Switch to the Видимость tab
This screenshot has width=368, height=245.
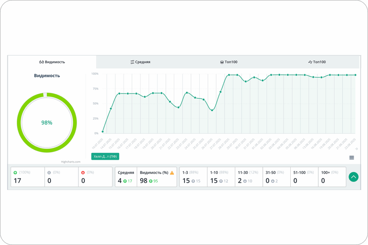pyautogui.click(x=52, y=62)
